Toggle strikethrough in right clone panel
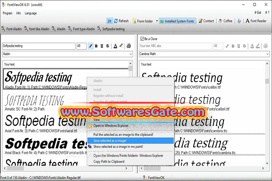The width and height of the screenshot is (272, 181). pyautogui.click(x=244, y=46)
